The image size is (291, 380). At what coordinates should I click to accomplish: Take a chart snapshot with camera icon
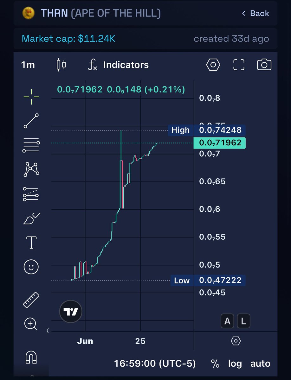click(264, 65)
